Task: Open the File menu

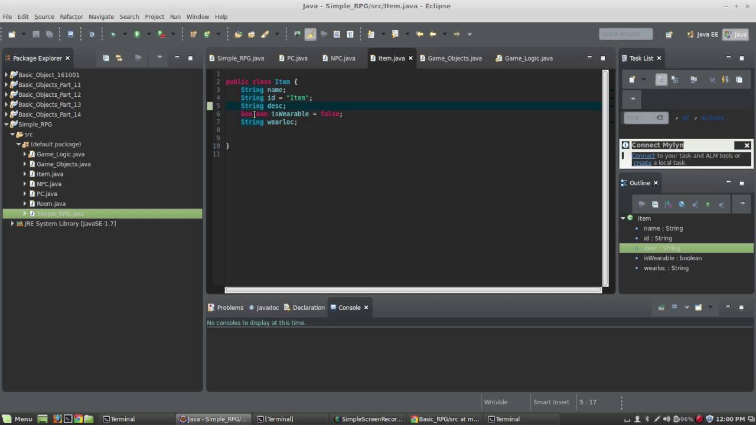Action: click(x=7, y=17)
